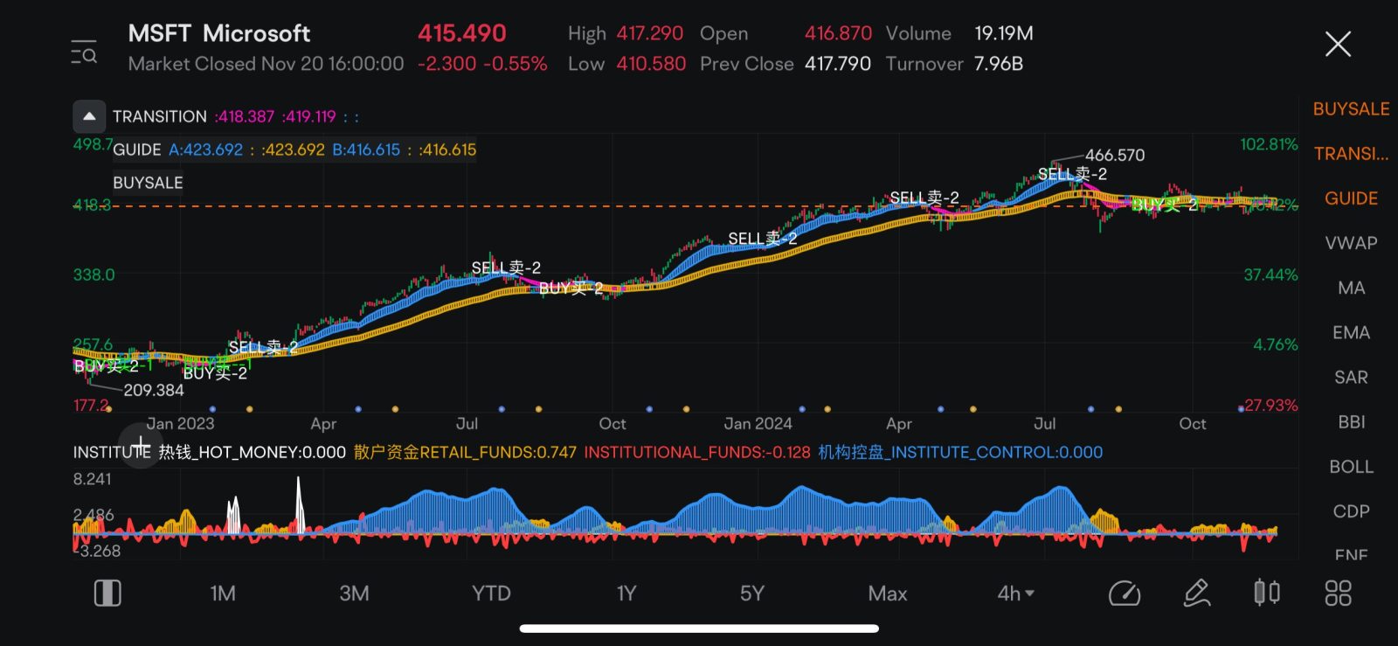Select the 3M time range
Image resolution: width=1398 pixels, height=646 pixels.
(354, 594)
